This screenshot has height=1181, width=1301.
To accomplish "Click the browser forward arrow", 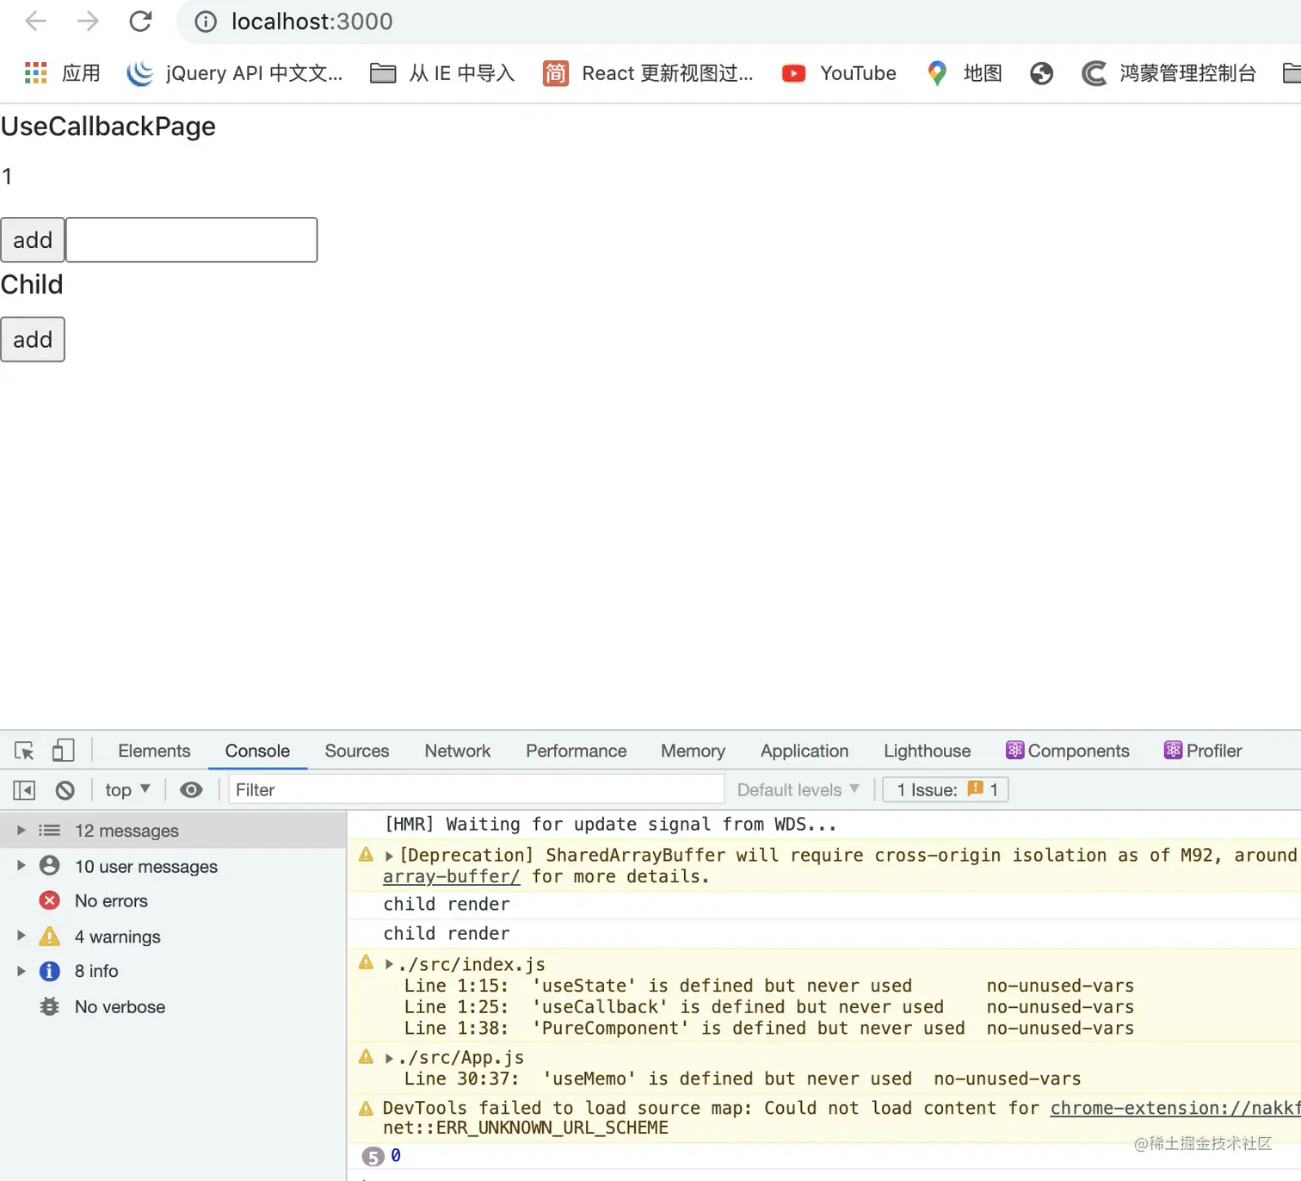I will click(x=88, y=21).
